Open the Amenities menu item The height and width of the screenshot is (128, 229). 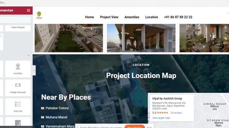tap(132, 17)
